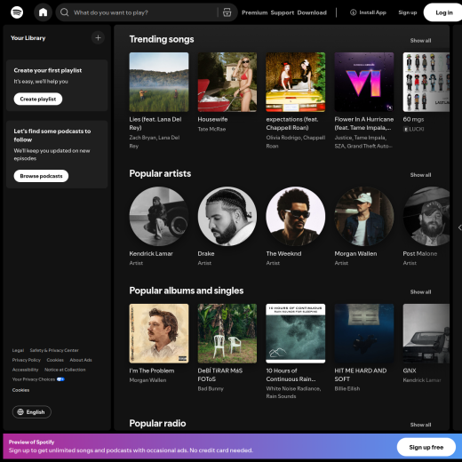Open the Accessibility footer link
Screen dimensions: 462x462
coord(25,370)
